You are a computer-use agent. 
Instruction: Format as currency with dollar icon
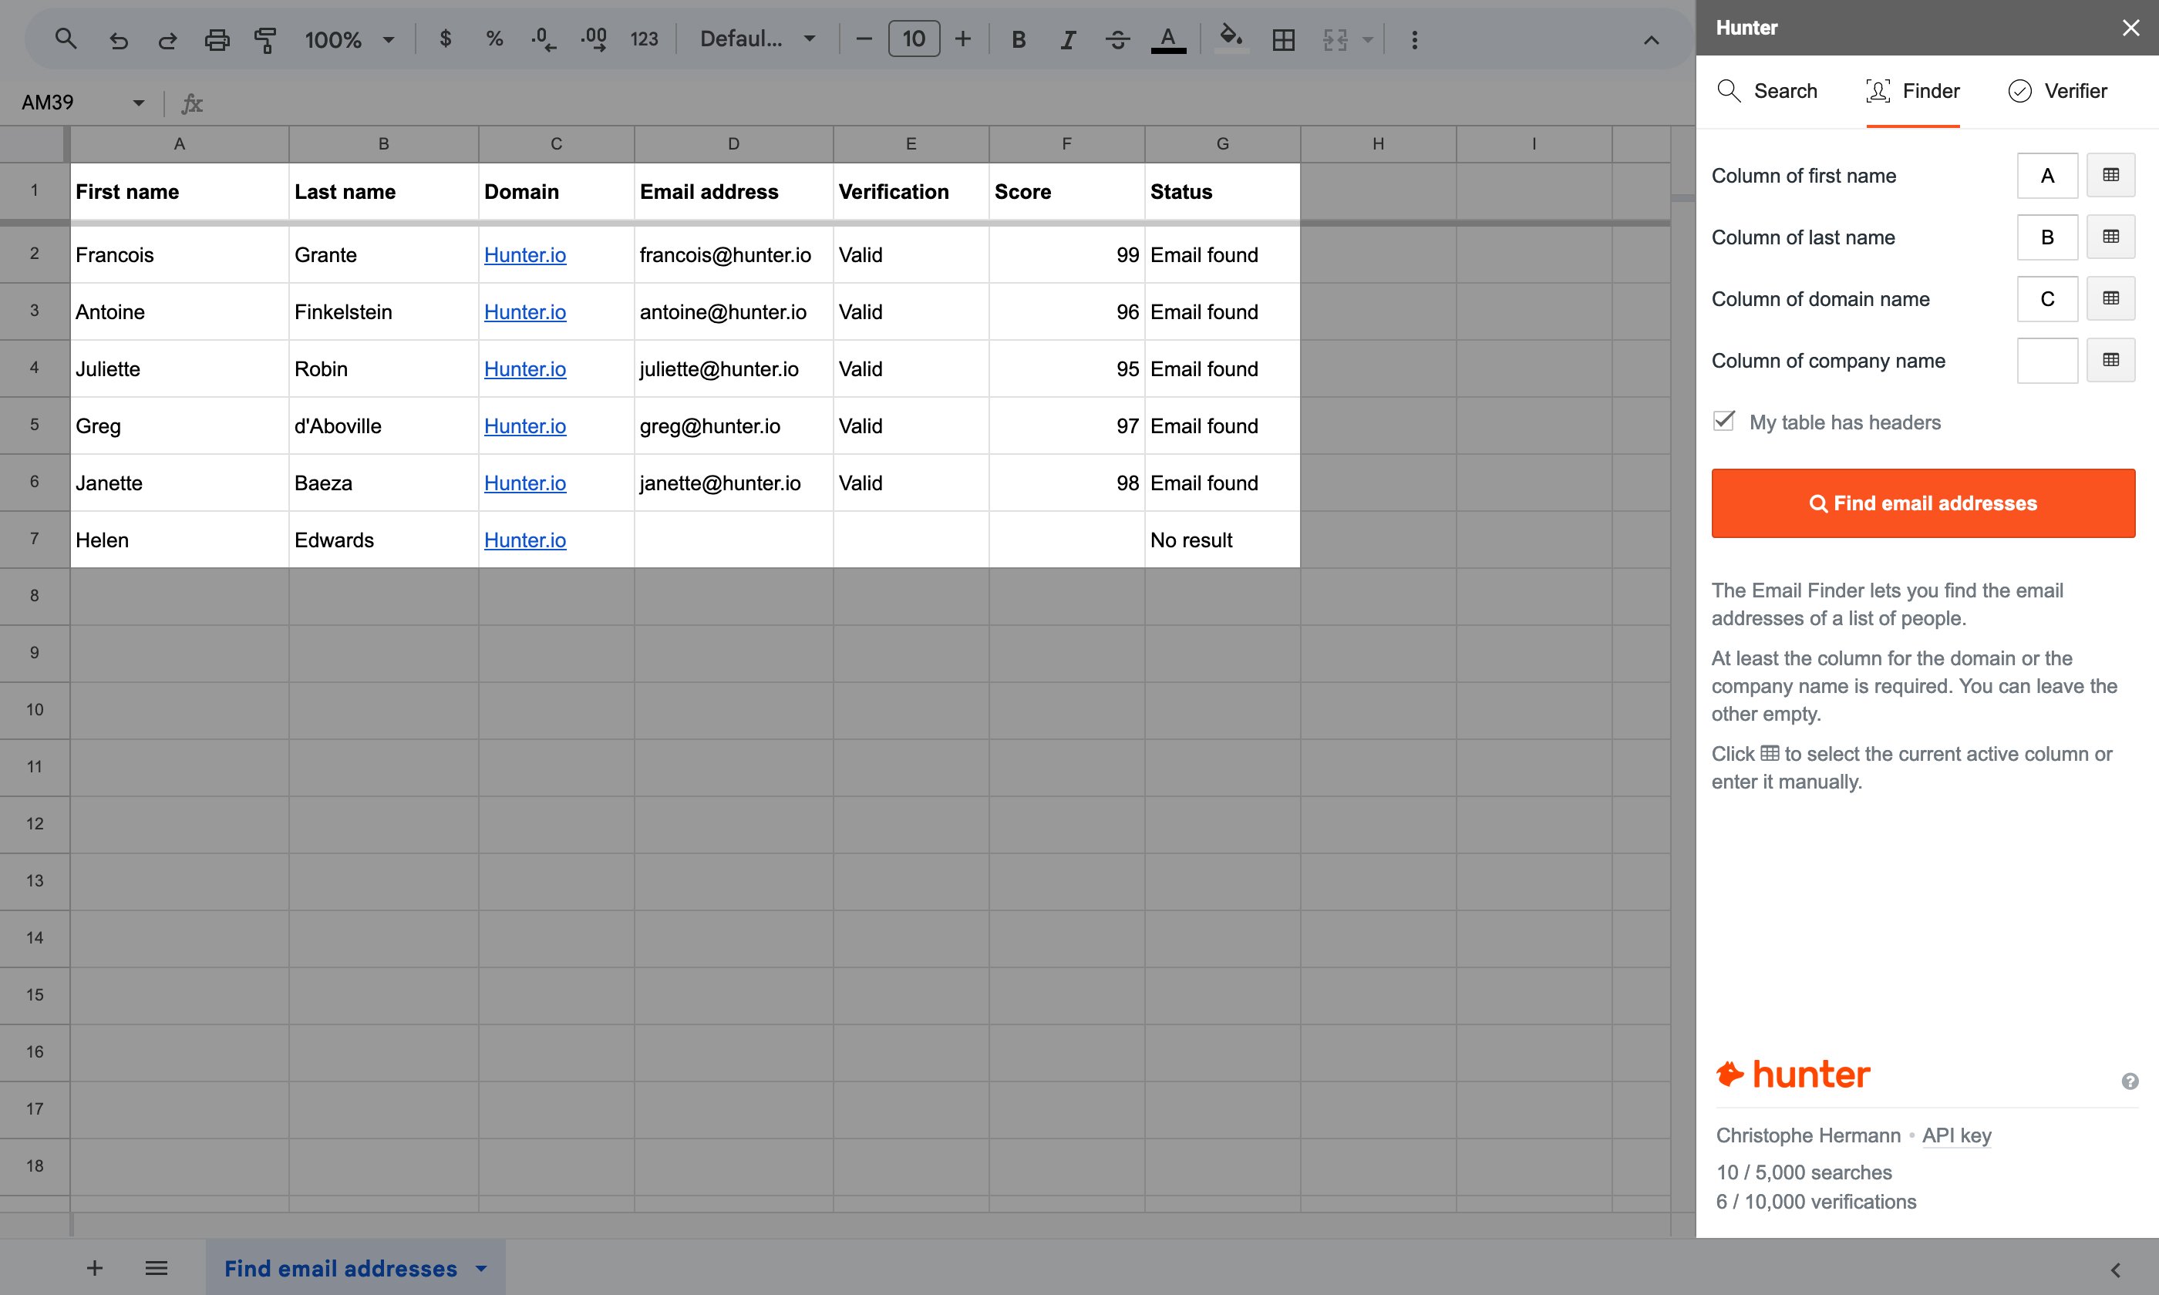(x=445, y=39)
